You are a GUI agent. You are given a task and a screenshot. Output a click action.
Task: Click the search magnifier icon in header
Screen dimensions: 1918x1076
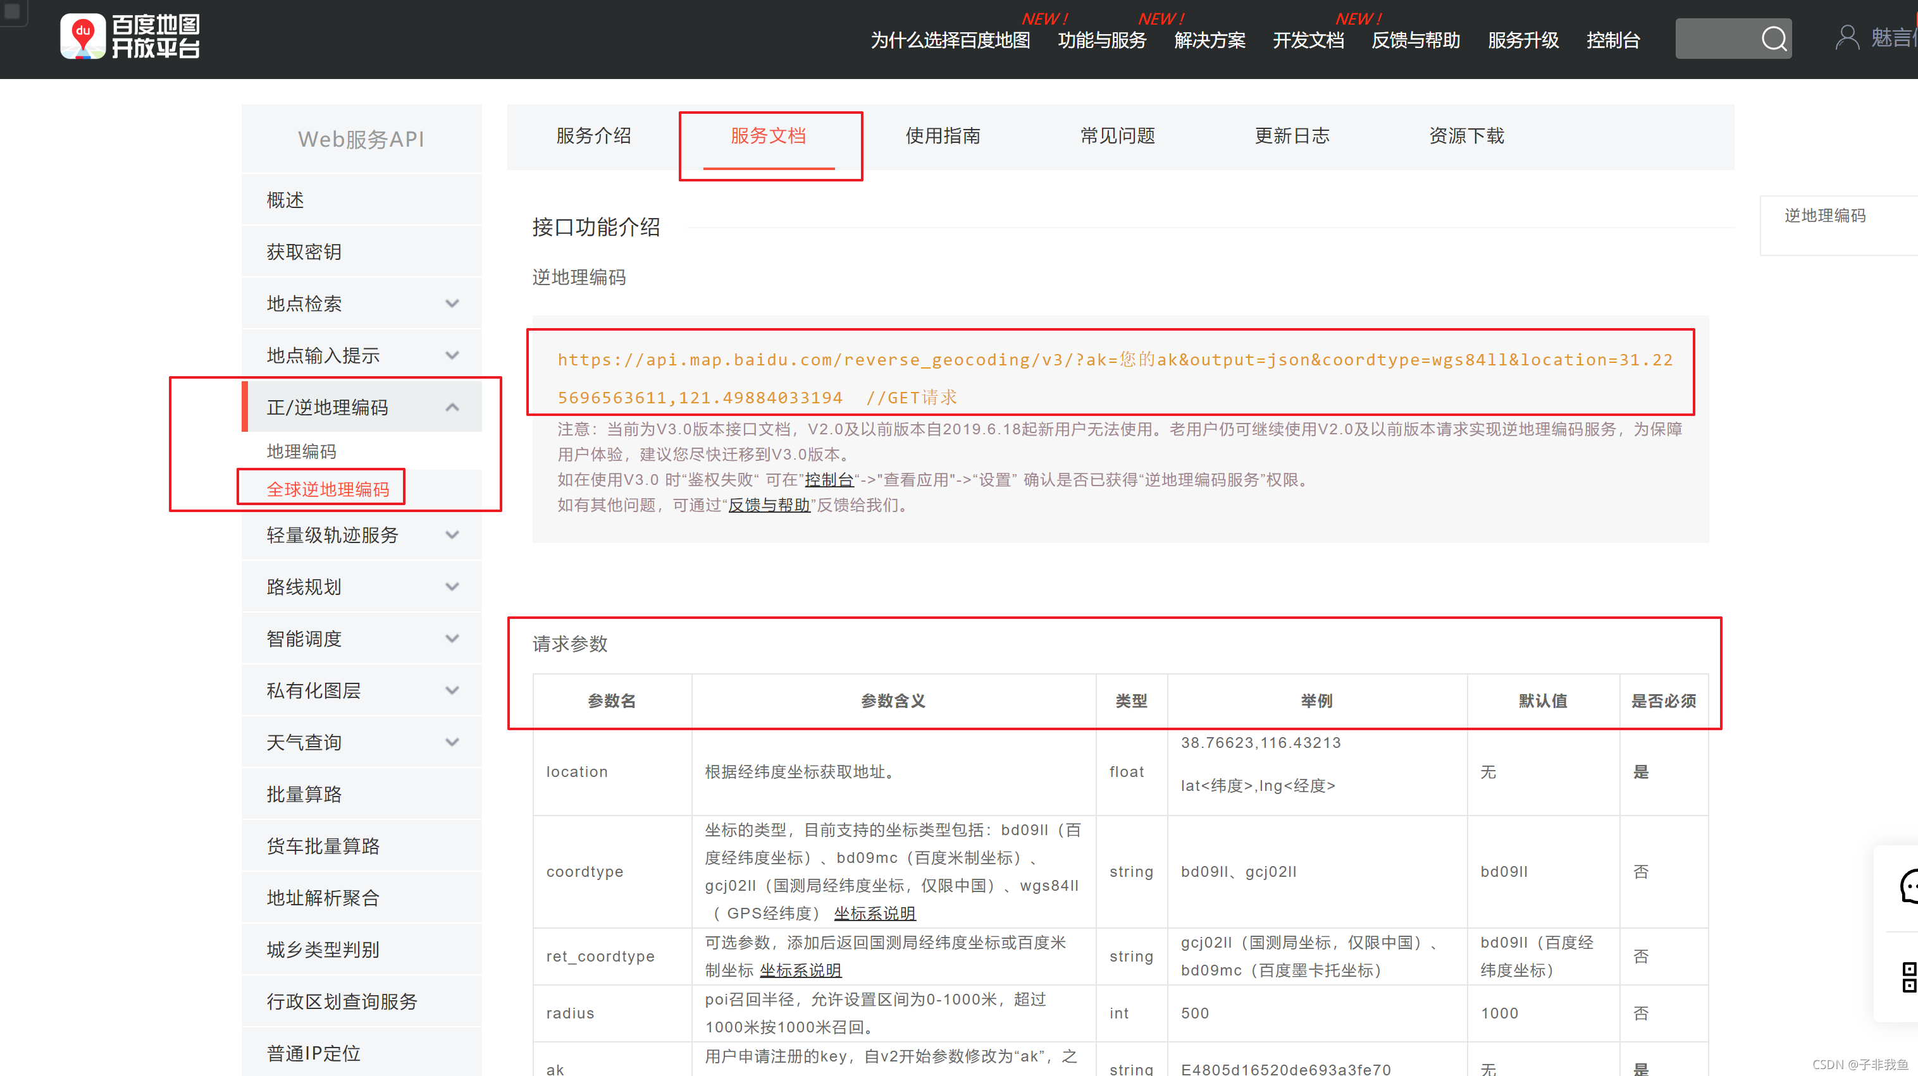(x=1774, y=39)
